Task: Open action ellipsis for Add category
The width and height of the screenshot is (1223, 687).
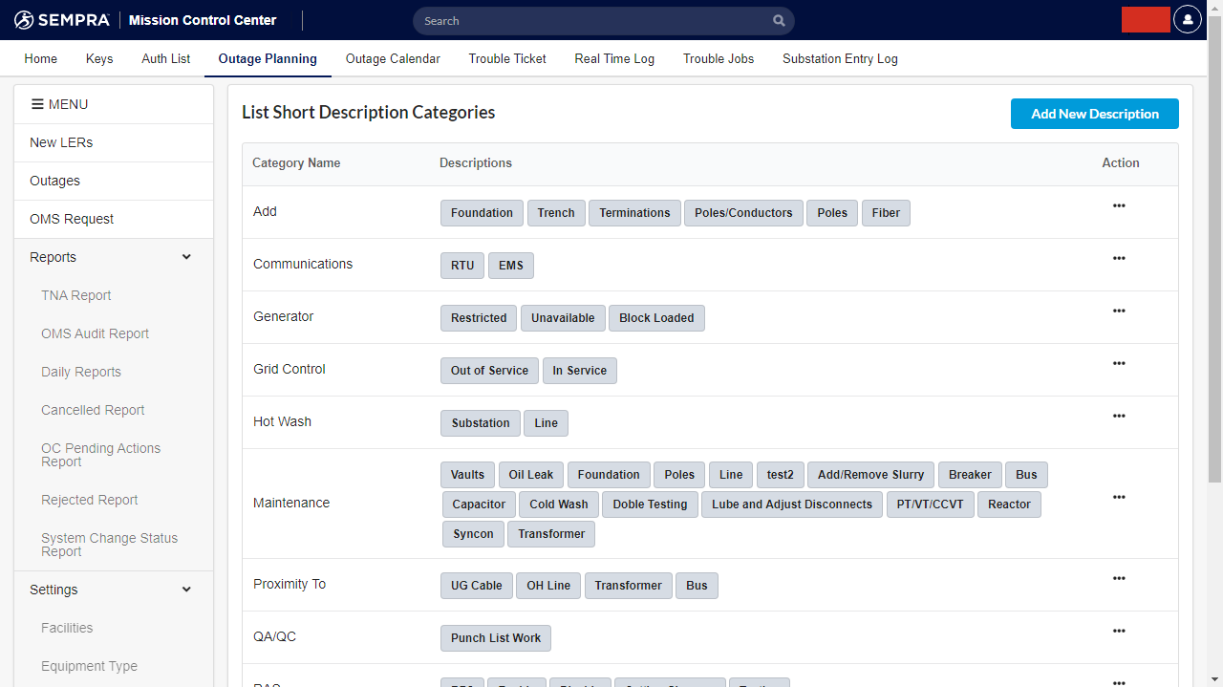Action: coord(1119,206)
